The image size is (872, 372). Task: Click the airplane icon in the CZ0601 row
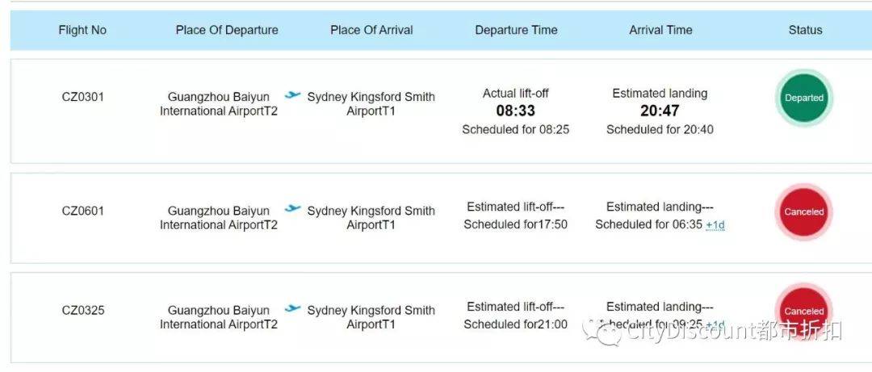coord(292,209)
